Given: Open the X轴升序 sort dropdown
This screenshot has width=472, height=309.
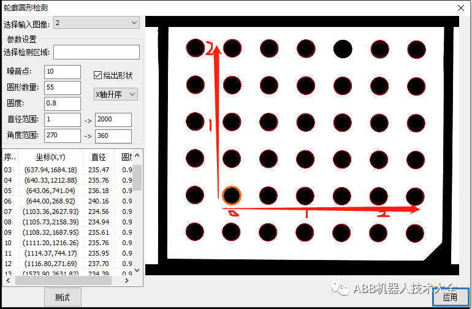Looking at the screenshot, I should point(116,94).
